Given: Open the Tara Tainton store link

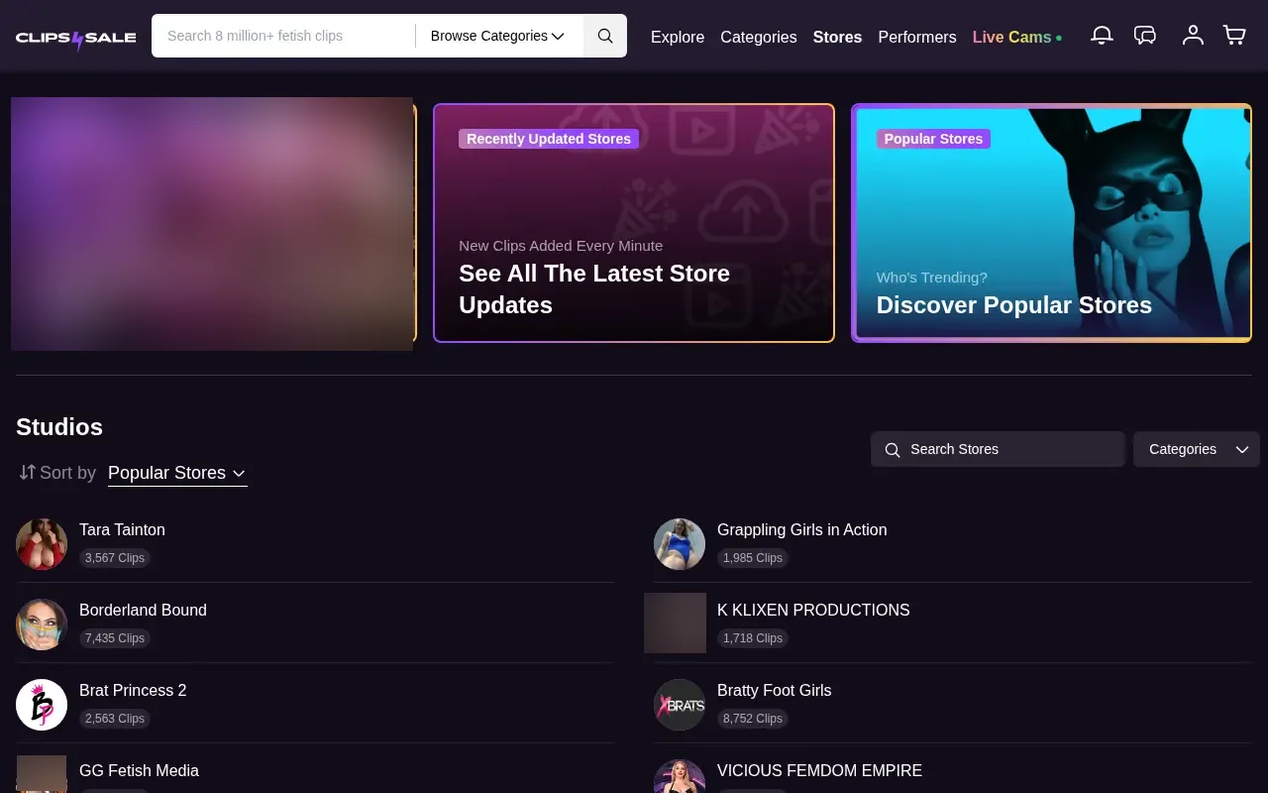Looking at the screenshot, I should click(x=122, y=530).
